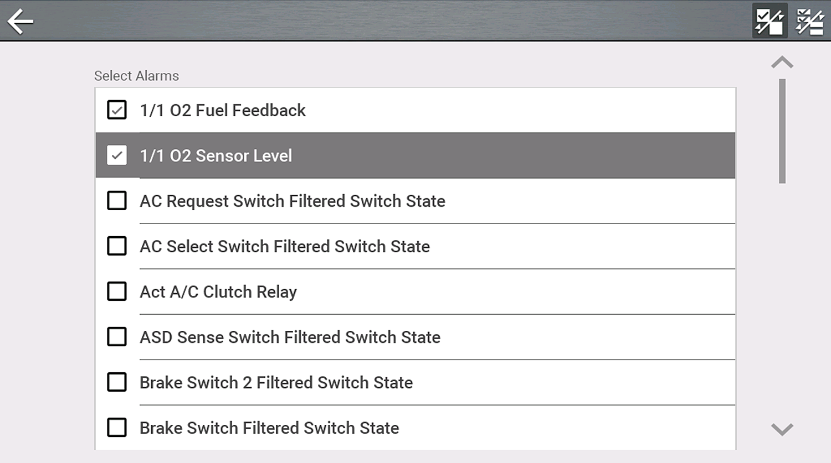This screenshot has height=463, width=831.
Task: Enable AC Request Switch Filtered Switch State checkbox
Action: [x=117, y=201]
